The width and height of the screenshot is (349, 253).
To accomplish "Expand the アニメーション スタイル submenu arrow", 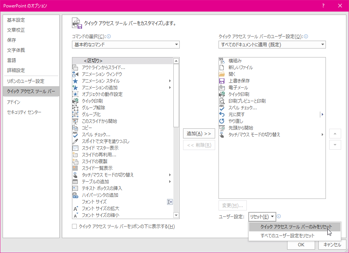I will [170, 81].
